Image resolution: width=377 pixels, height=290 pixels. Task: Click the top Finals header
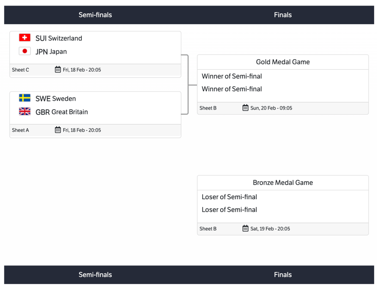(x=283, y=15)
